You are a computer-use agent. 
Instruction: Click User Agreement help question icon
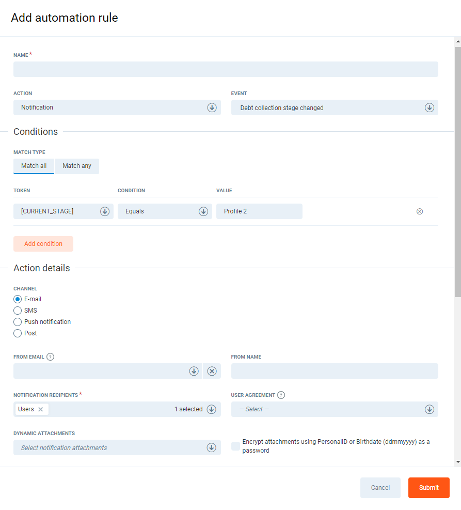pos(281,395)
